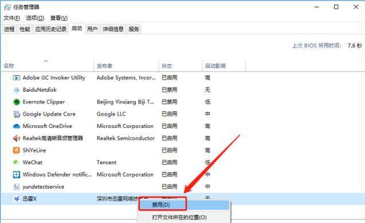Minimize the Task Manager window
The width and height of the screenshot is (365, 223).
tap(316, 7)
